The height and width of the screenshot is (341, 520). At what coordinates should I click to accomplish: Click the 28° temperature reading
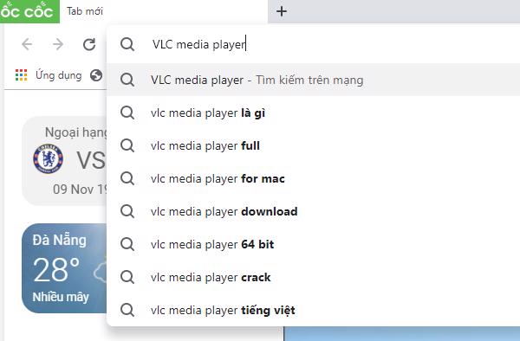pyautogui.click(x=56, y=270)
